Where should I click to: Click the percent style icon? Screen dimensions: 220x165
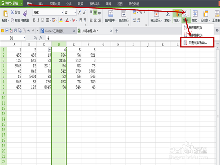pyautogui.click(x=141, y=12)
